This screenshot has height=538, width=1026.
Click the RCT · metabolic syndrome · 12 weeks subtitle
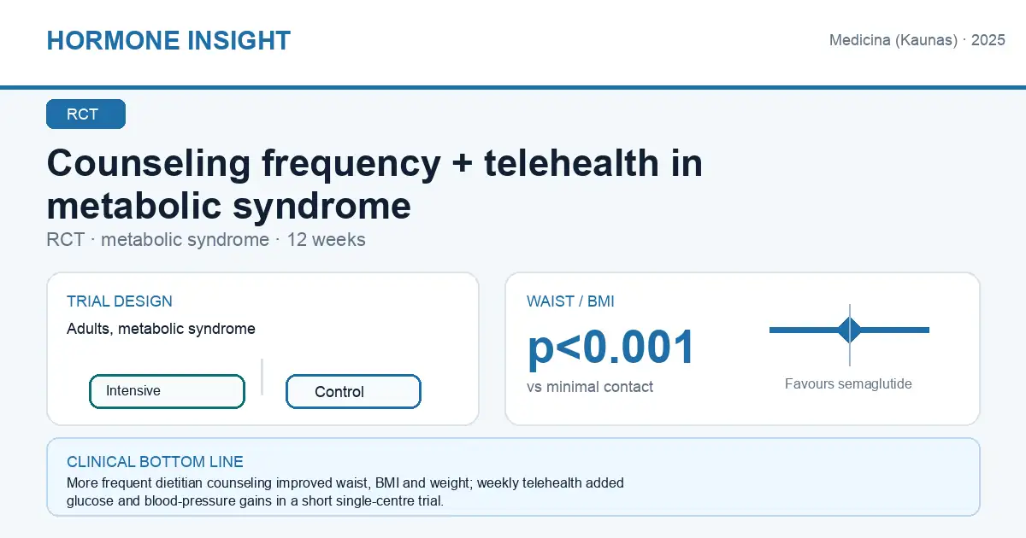[x=206, y=240]
